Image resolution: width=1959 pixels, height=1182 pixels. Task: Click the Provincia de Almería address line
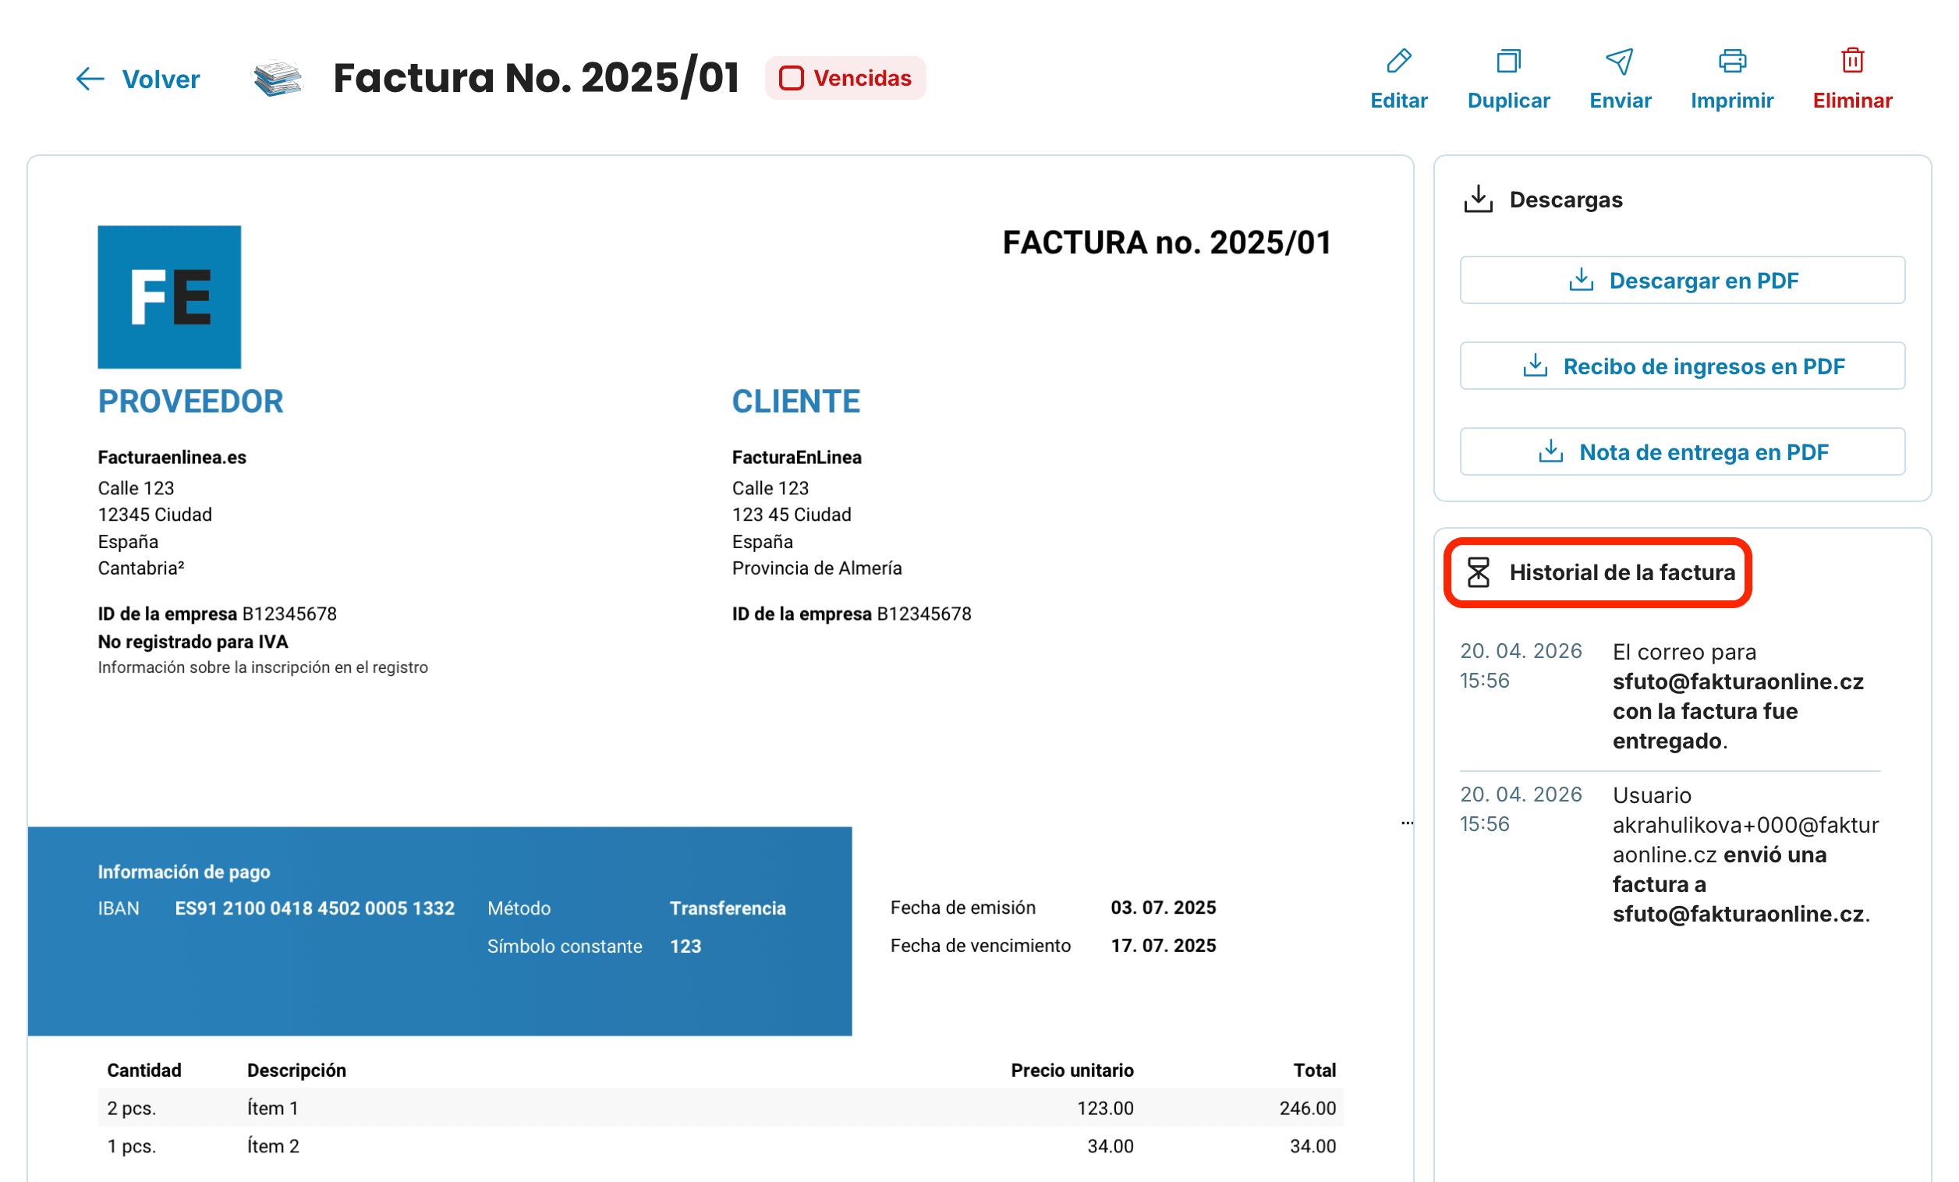pyautogui.click(x=817, y=568)
